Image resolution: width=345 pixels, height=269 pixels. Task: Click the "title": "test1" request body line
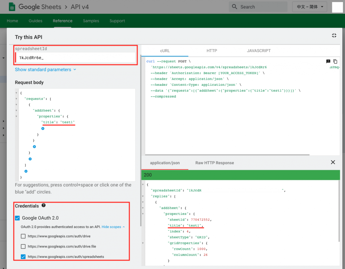(58, 122)
